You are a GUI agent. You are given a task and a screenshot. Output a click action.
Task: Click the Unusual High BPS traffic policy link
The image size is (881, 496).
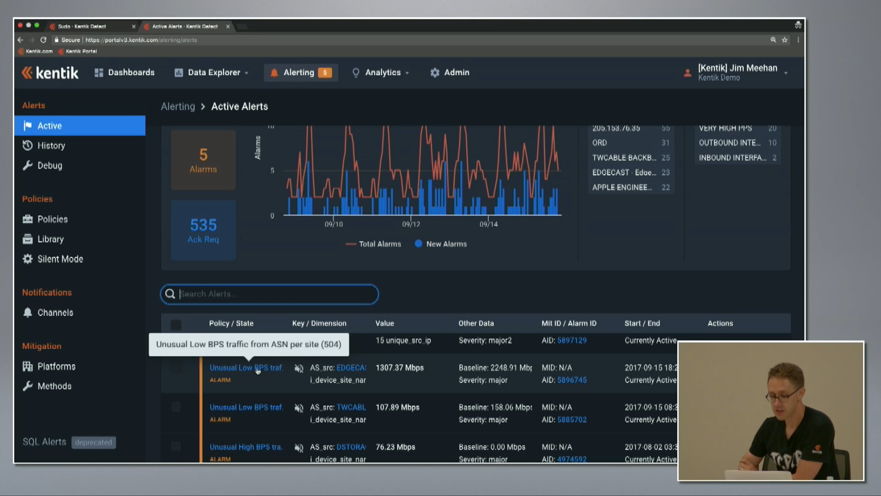246,447
